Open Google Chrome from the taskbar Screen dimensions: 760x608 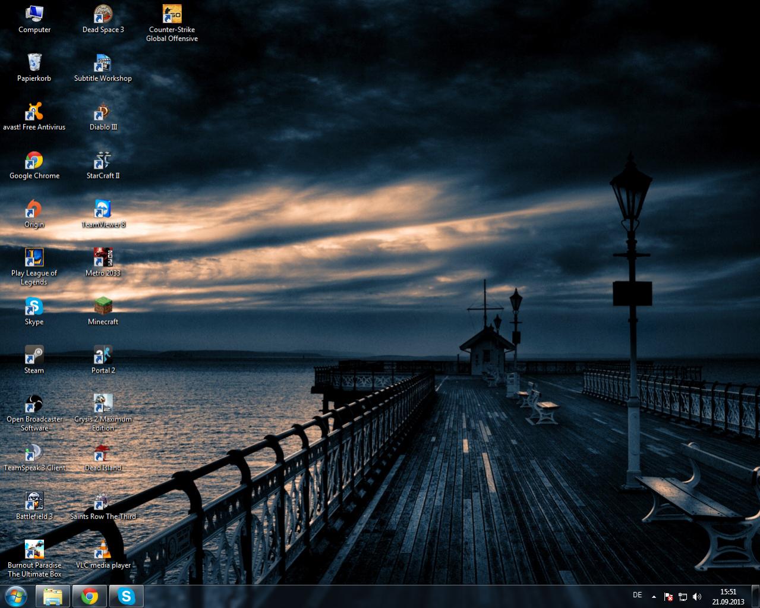point(90,596)
